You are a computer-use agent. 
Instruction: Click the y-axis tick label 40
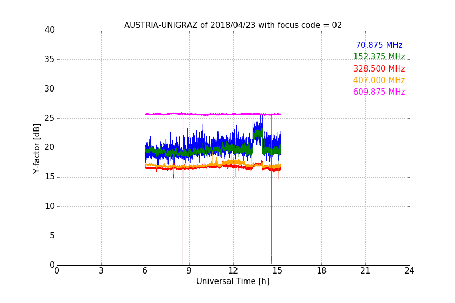(50, 30)
